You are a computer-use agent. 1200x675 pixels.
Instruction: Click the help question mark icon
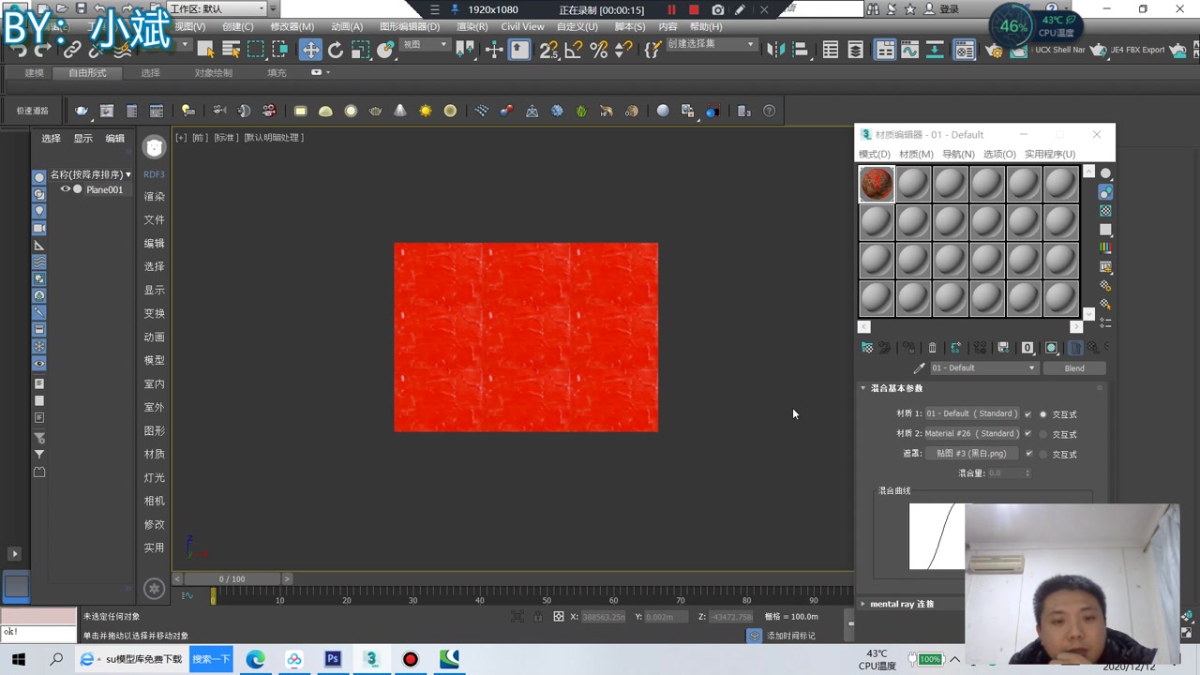[770, 111]
